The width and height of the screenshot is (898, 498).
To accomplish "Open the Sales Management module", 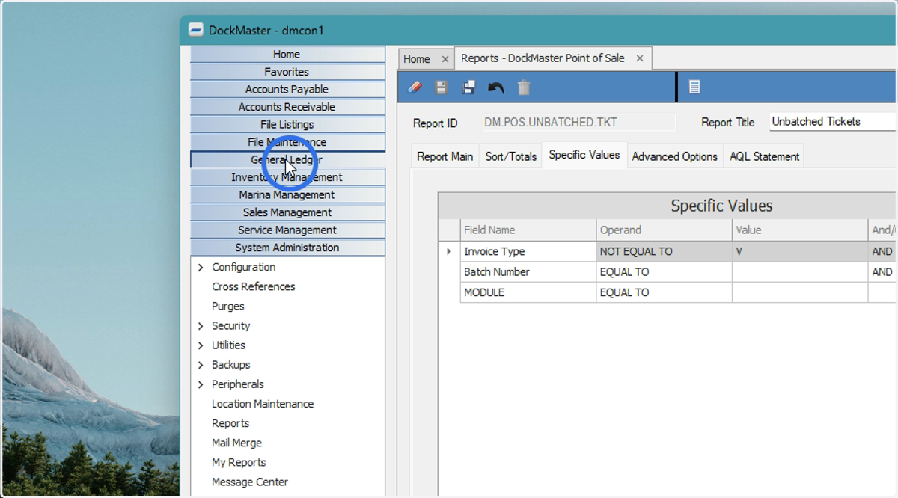I will tap(287, 212).
